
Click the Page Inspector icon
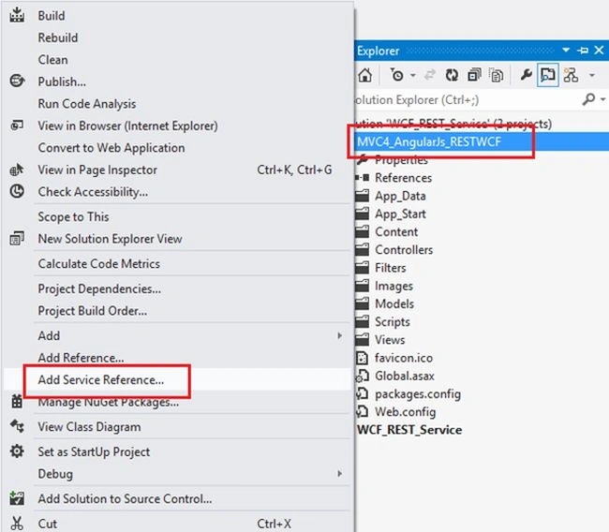pos(17,170)
